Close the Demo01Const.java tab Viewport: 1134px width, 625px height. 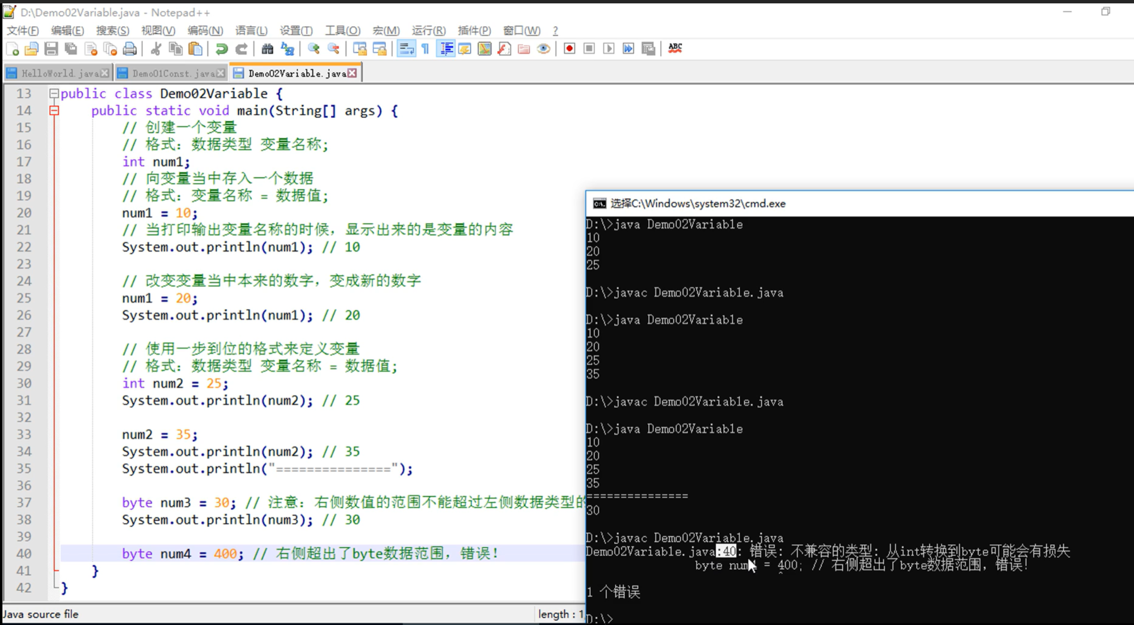(x=221, y=73)
